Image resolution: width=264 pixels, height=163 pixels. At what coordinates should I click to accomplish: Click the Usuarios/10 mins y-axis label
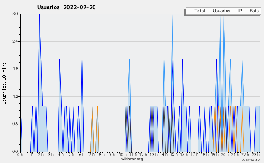pyautogui.click(x=4, y=83)
